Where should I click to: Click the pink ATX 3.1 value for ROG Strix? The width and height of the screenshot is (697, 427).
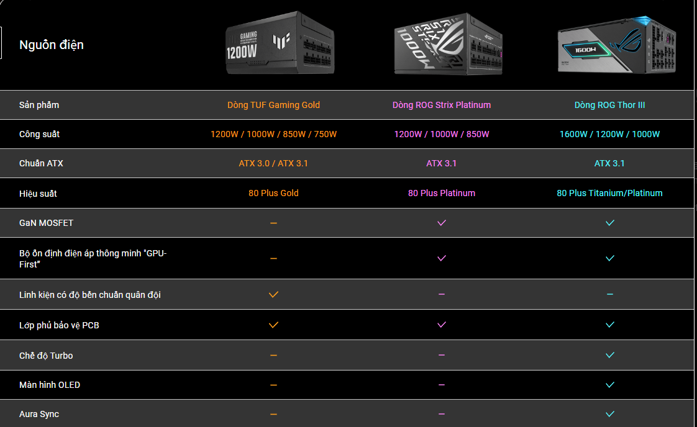[442, 163]
